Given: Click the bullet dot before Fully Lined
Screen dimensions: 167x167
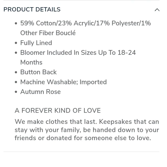Looking at the screenshot, I should point(16,43).
